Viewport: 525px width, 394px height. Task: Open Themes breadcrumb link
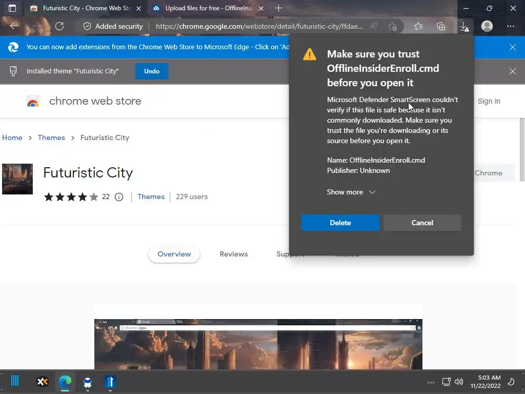pyautogui.click(x=51, y=137)
